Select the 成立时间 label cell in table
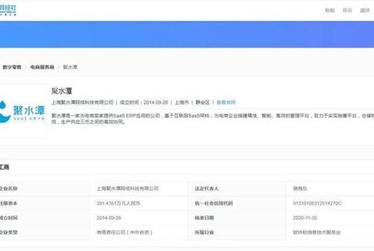Image resolution: width=374 pixels, height=251 pixels. (45, 218)
